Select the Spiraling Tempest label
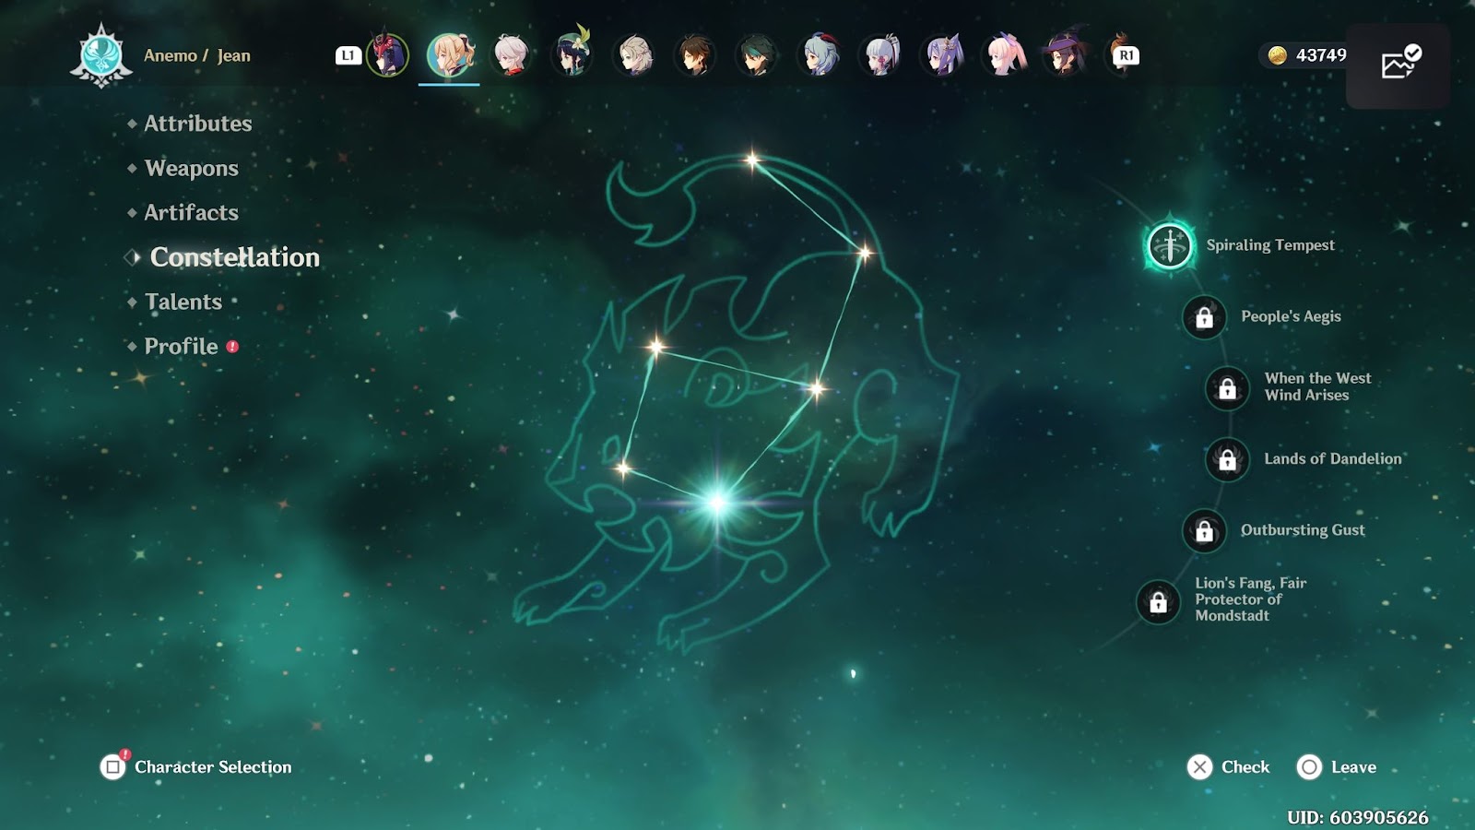Image resolution: width=1475 pixels, height=830 pixels. point(1270,245)
